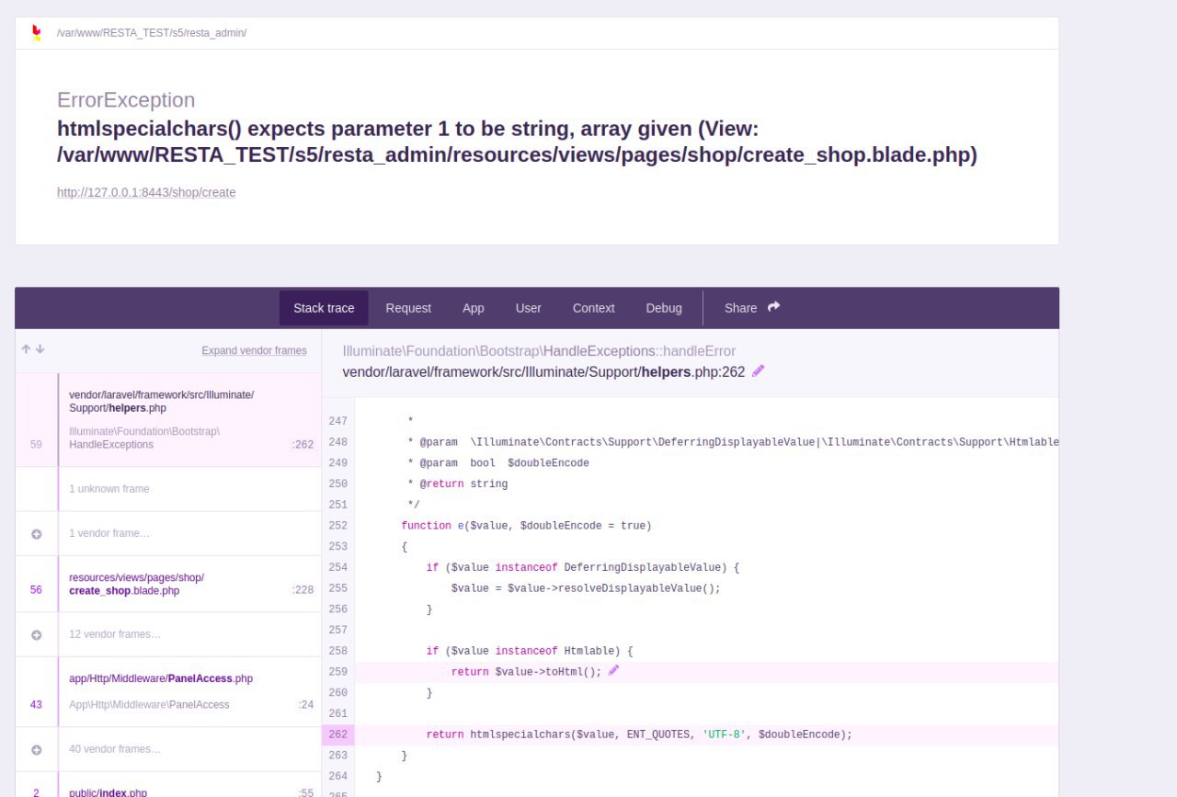Select the helpers.php frame 59
Screen dimensions: 1177x797
pos(168,419)
